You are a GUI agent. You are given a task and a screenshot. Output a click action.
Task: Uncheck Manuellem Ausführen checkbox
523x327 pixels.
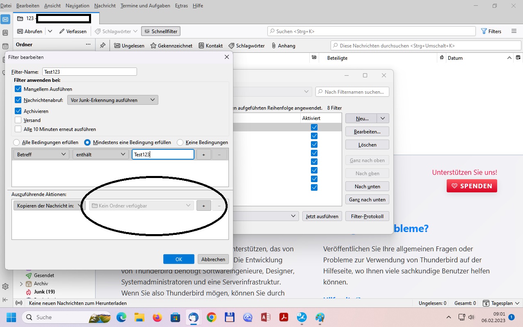[18, 89]
